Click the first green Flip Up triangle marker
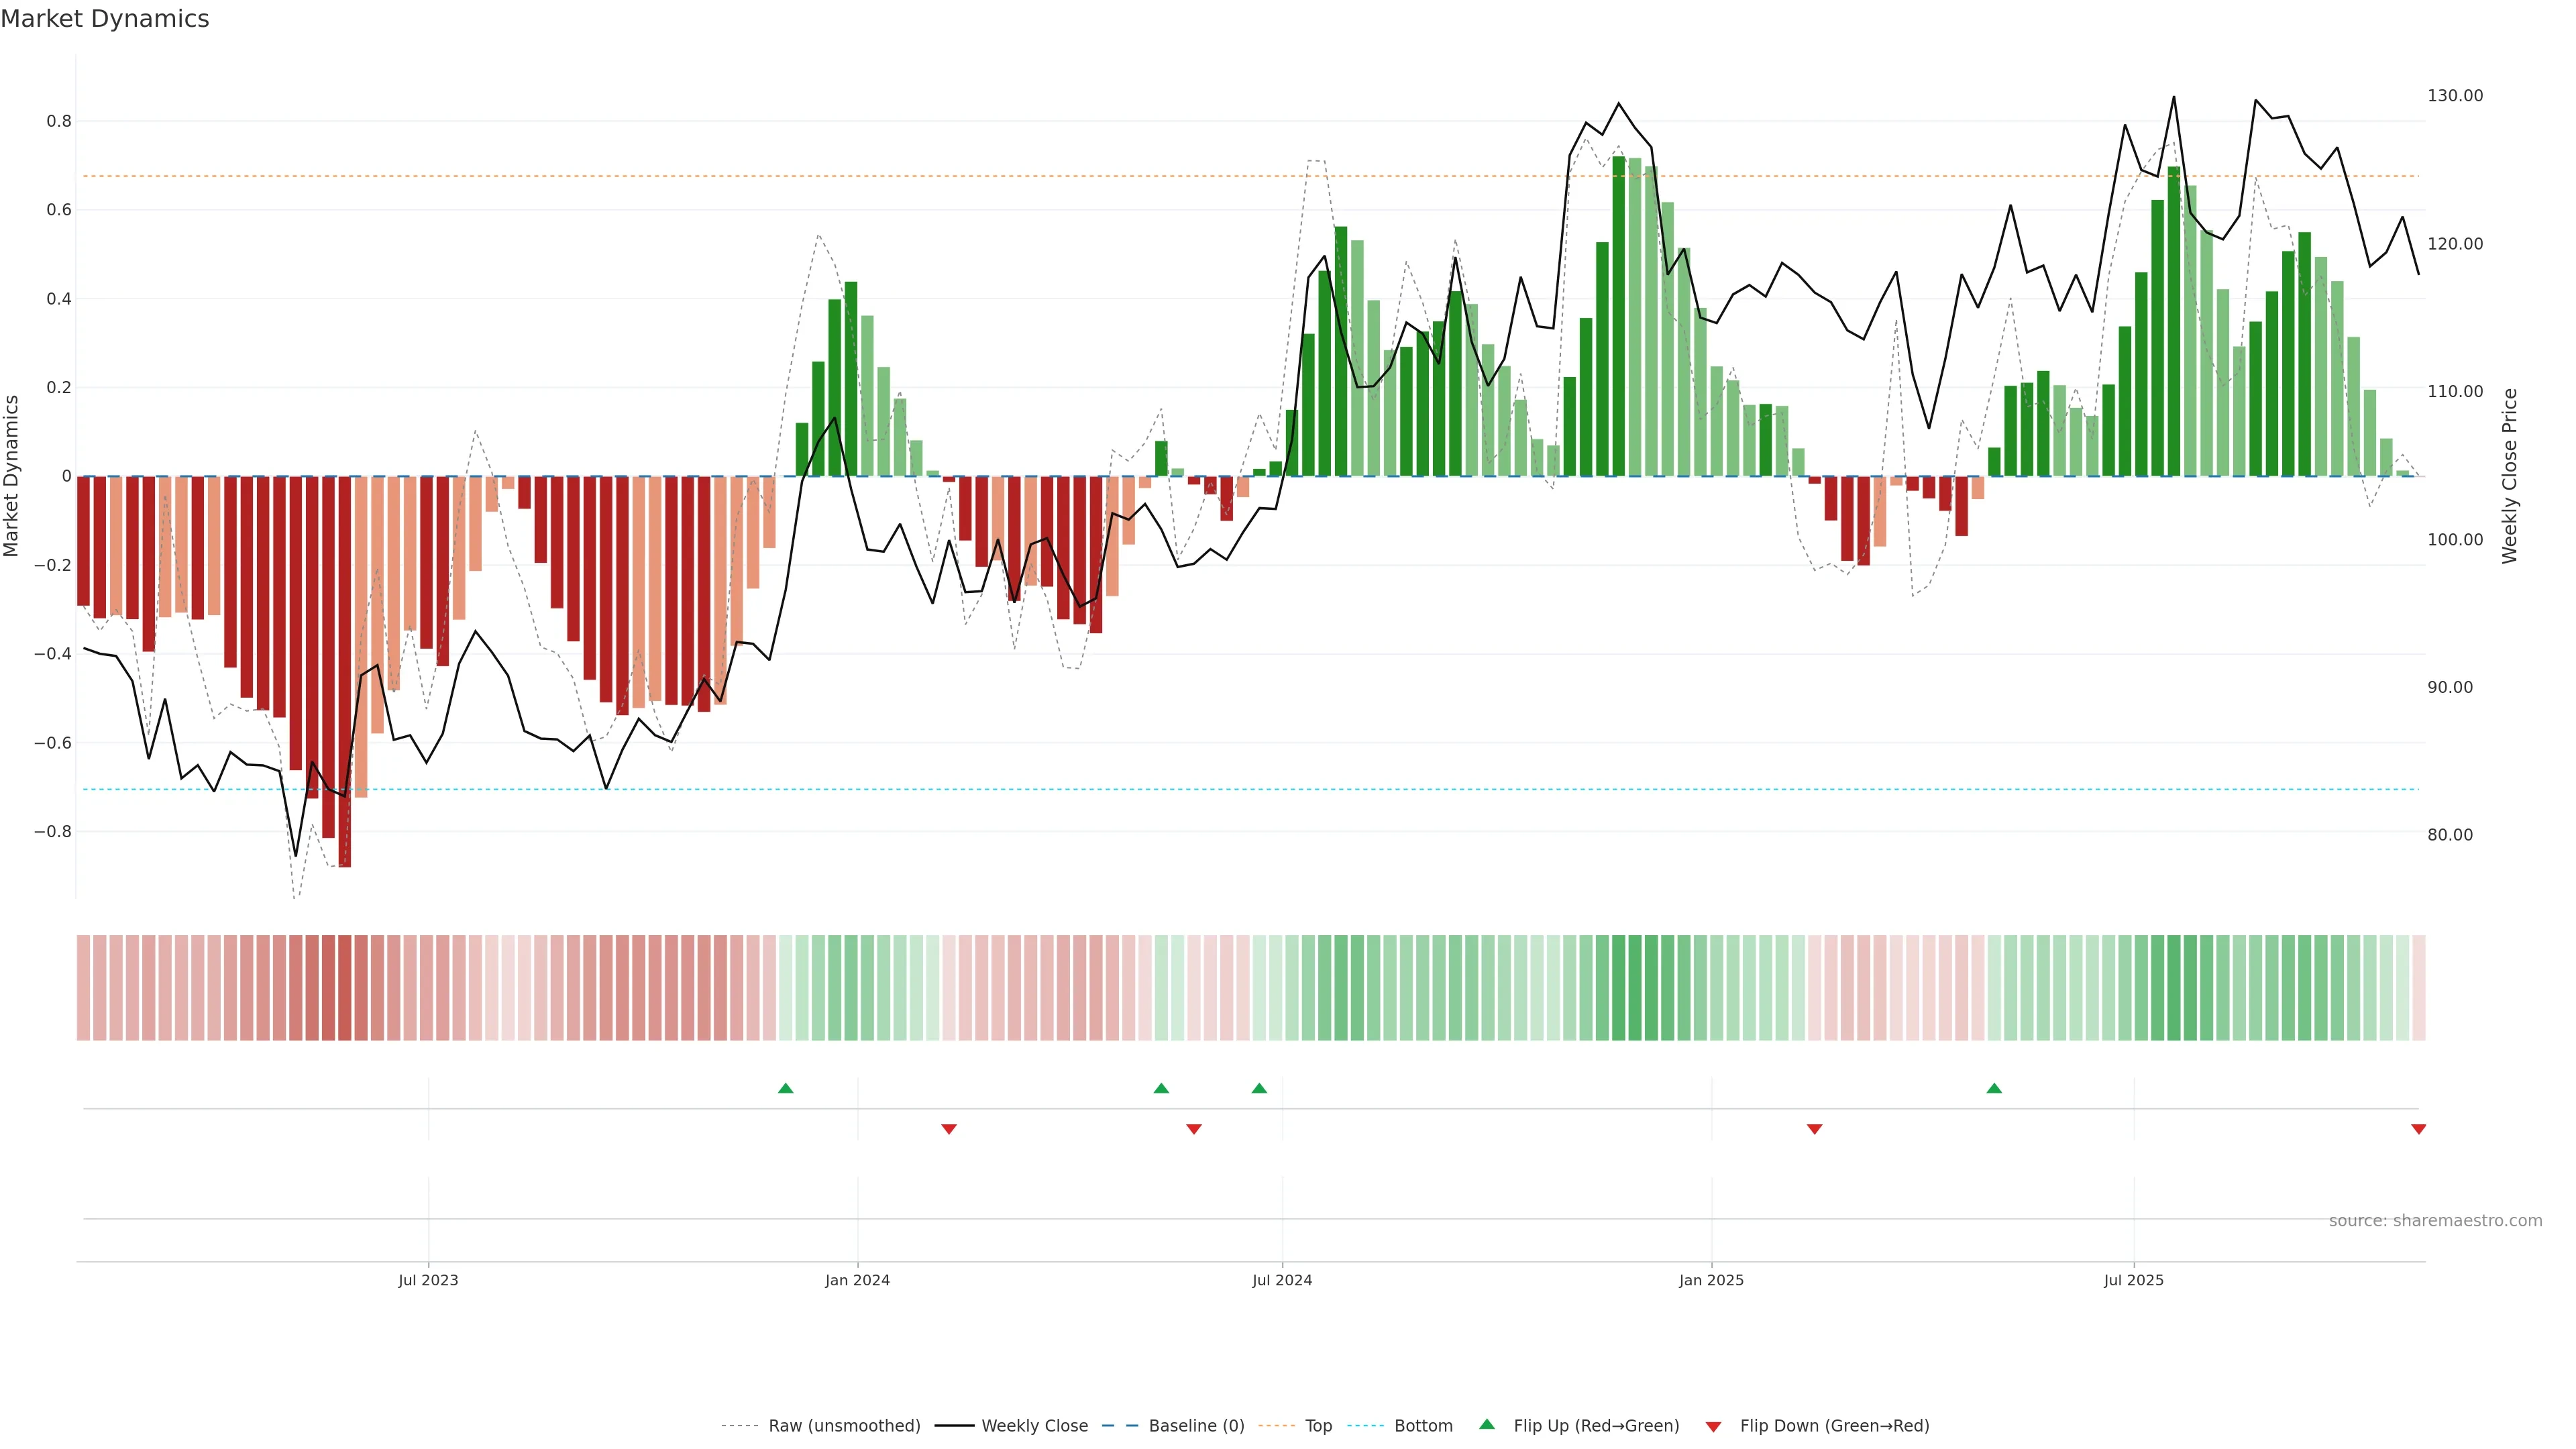 (785, 1088)
